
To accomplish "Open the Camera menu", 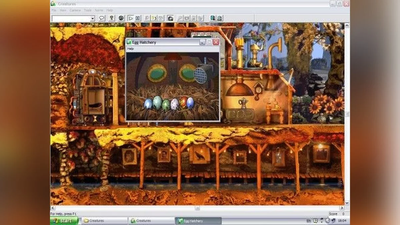I will (x=75, y=10).
